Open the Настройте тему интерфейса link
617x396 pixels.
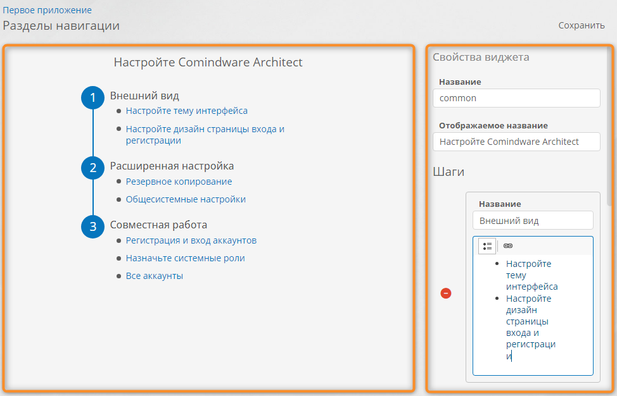186,111
